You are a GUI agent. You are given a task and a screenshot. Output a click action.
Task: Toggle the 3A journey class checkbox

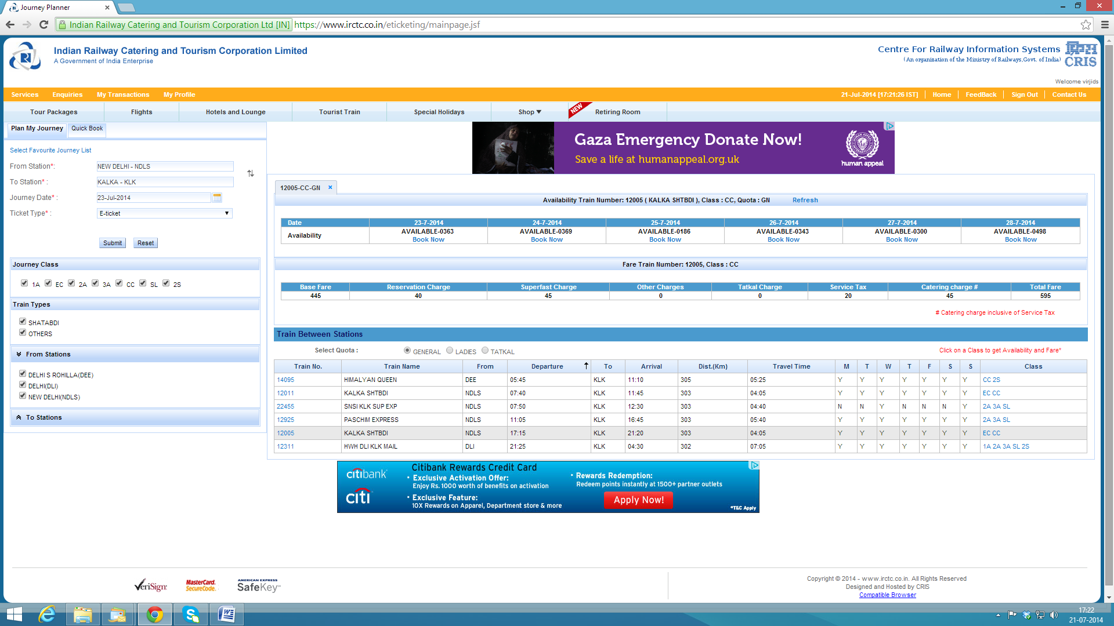point(95,283)
